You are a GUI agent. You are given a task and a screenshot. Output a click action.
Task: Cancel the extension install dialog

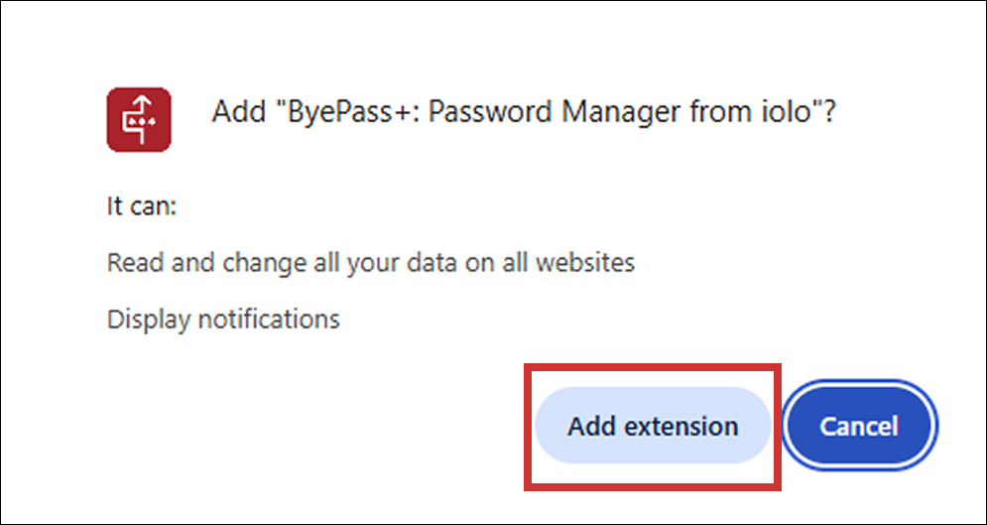860,426
